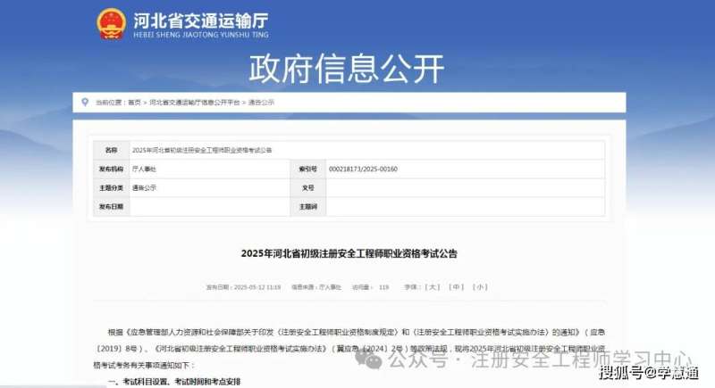Click the 政府信息公开 banner heading

point(347,68)
